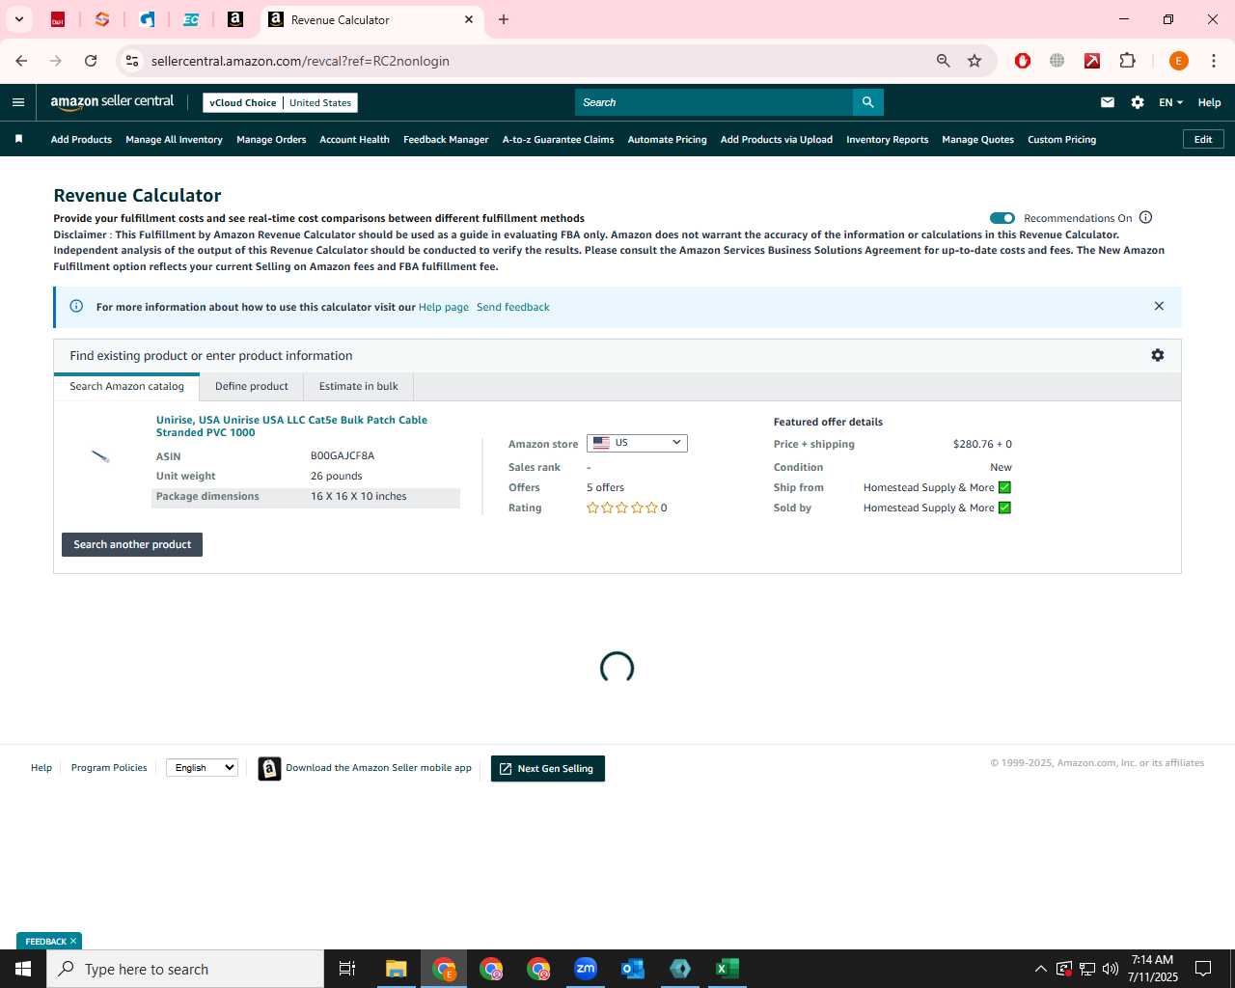
Task: Open the mail messages icon
Action: [1108, 102]
